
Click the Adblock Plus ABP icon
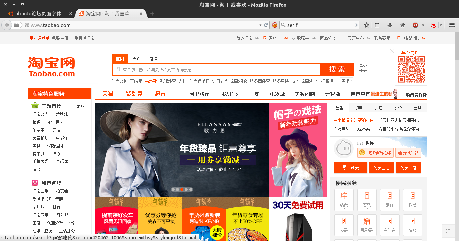point(415,25)
